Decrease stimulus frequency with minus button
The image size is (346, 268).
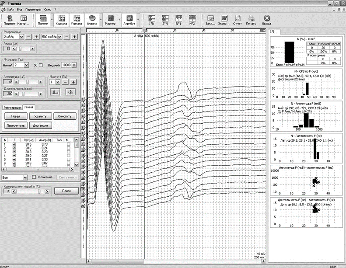(65, 82)
